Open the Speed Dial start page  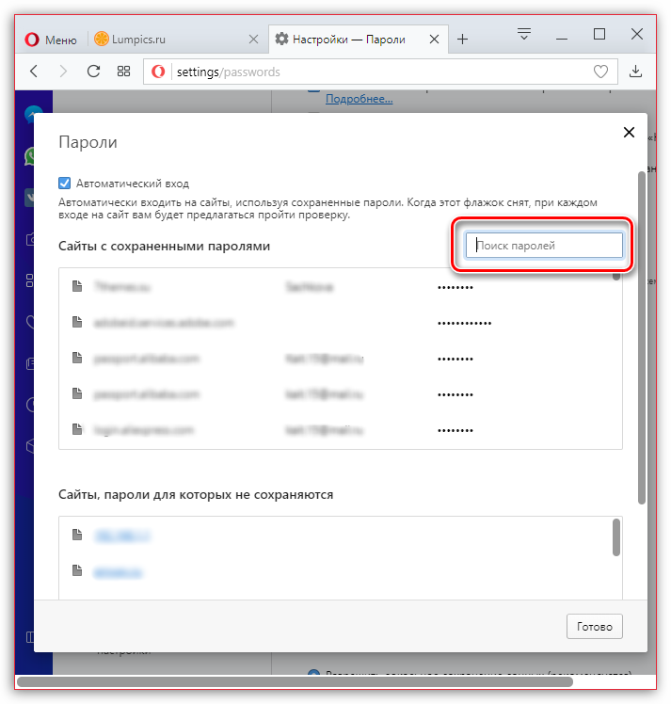click(x=123, y=71)
